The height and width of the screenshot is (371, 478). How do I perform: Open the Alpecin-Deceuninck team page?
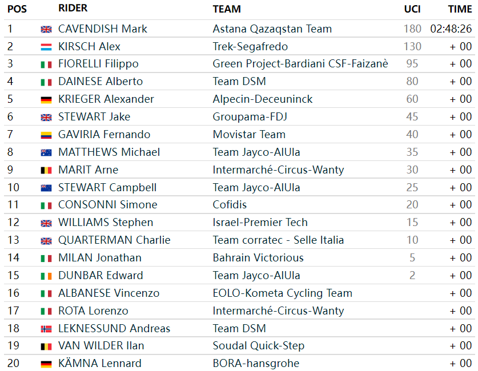tap(263, 99)
